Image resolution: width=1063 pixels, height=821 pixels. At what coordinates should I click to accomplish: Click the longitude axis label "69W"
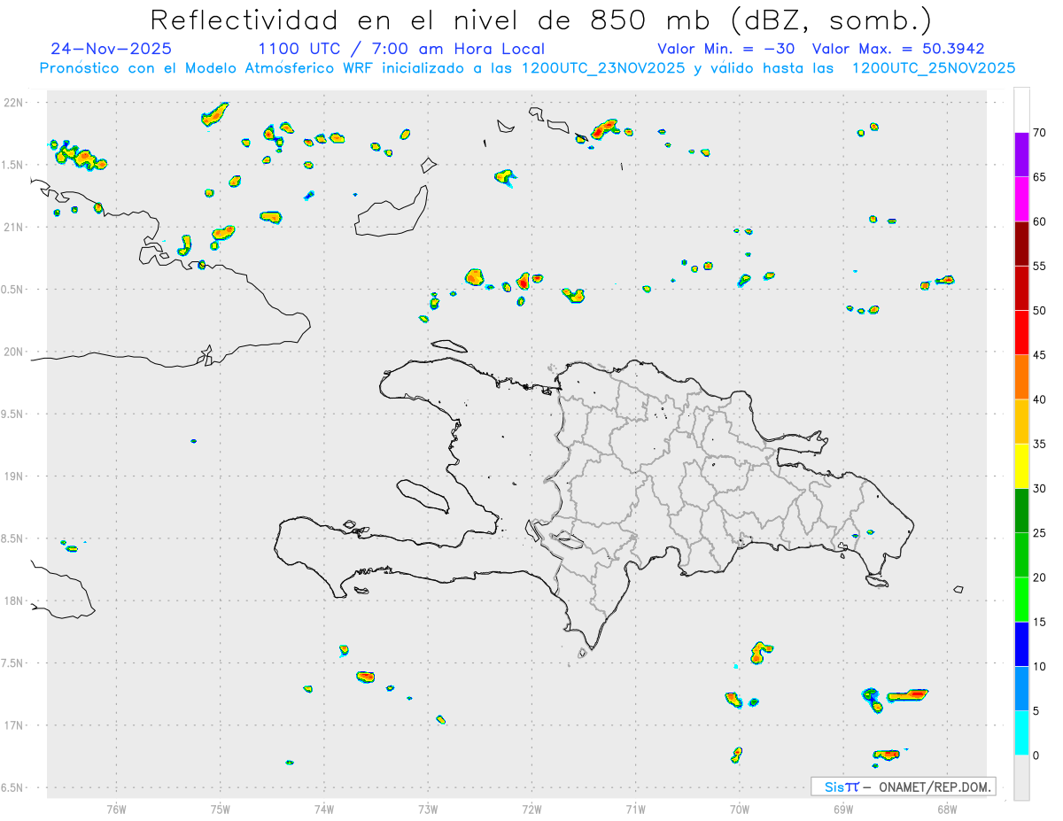point(843,809)
